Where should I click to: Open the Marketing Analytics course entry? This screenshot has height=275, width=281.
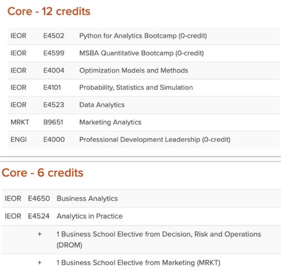[110, 122]
